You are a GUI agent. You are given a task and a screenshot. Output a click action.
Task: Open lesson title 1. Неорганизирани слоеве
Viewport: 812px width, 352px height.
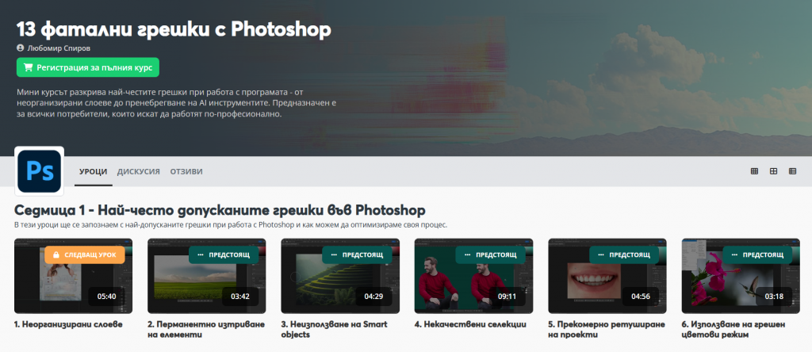pyautogui.click(x=68, y=324)
